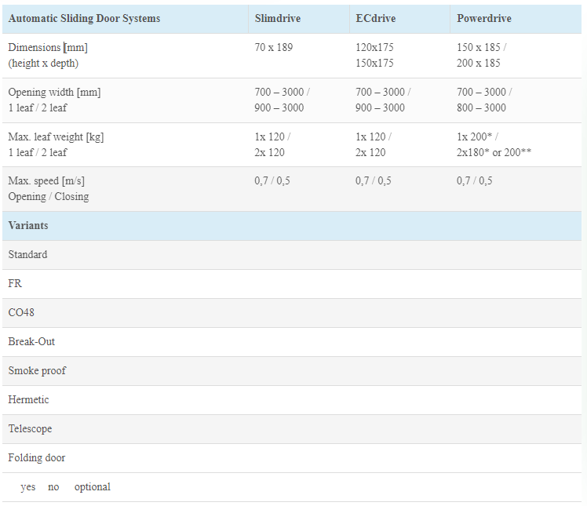This screenshot has height=506, width=587.
Task: Select '900 – 3000' in Slimdrive column
Action: click(279, 107)
